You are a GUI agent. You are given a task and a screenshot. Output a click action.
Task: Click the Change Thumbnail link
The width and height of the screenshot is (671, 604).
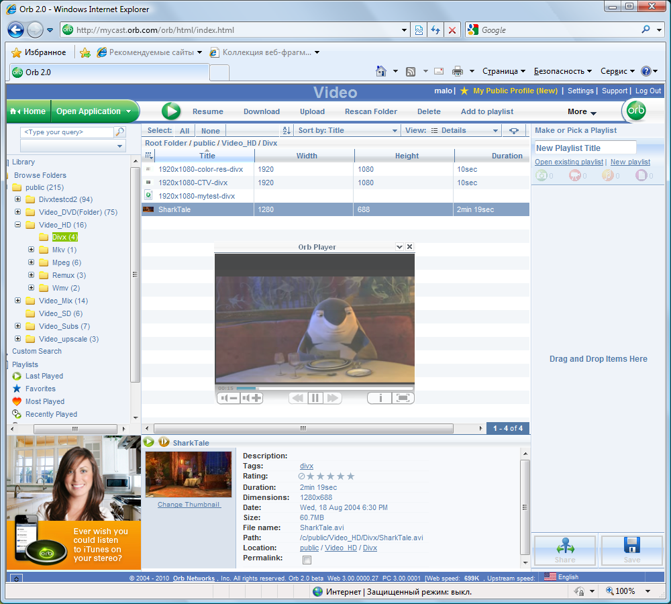coord(189,504)
